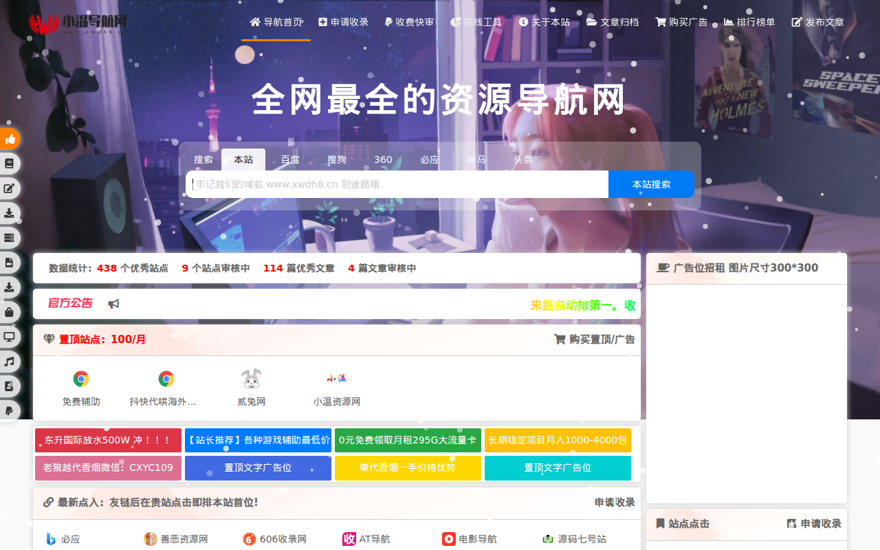Viewport: 880px width, 550px height.
Task: Open 在线工具 in the navigation bar
Action: pos(477,21)
